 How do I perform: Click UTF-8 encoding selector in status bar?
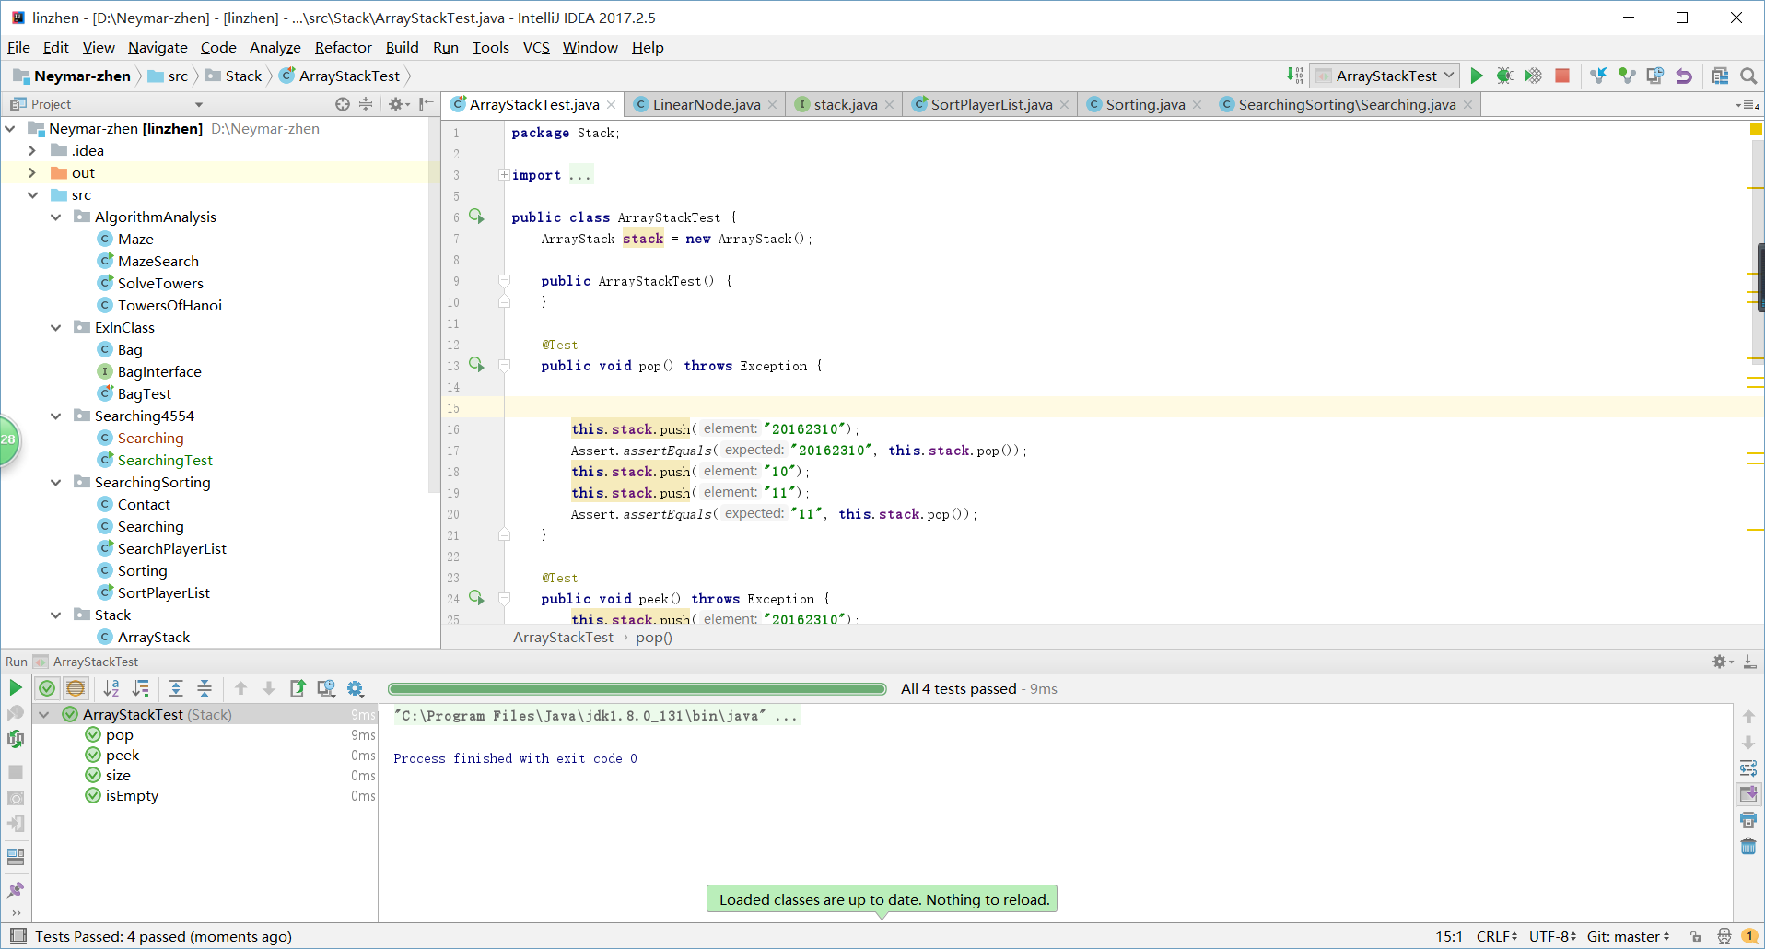click(1553, 936)
